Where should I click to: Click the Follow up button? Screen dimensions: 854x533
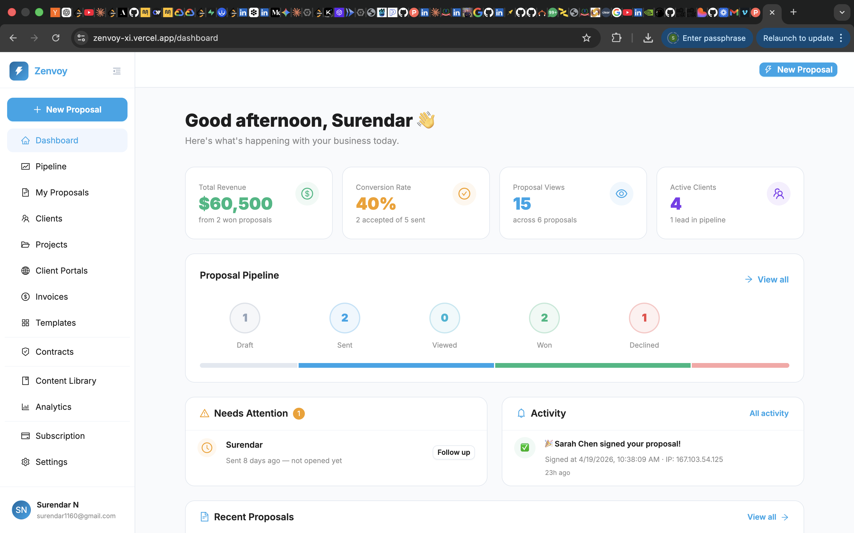pos(453,452)
